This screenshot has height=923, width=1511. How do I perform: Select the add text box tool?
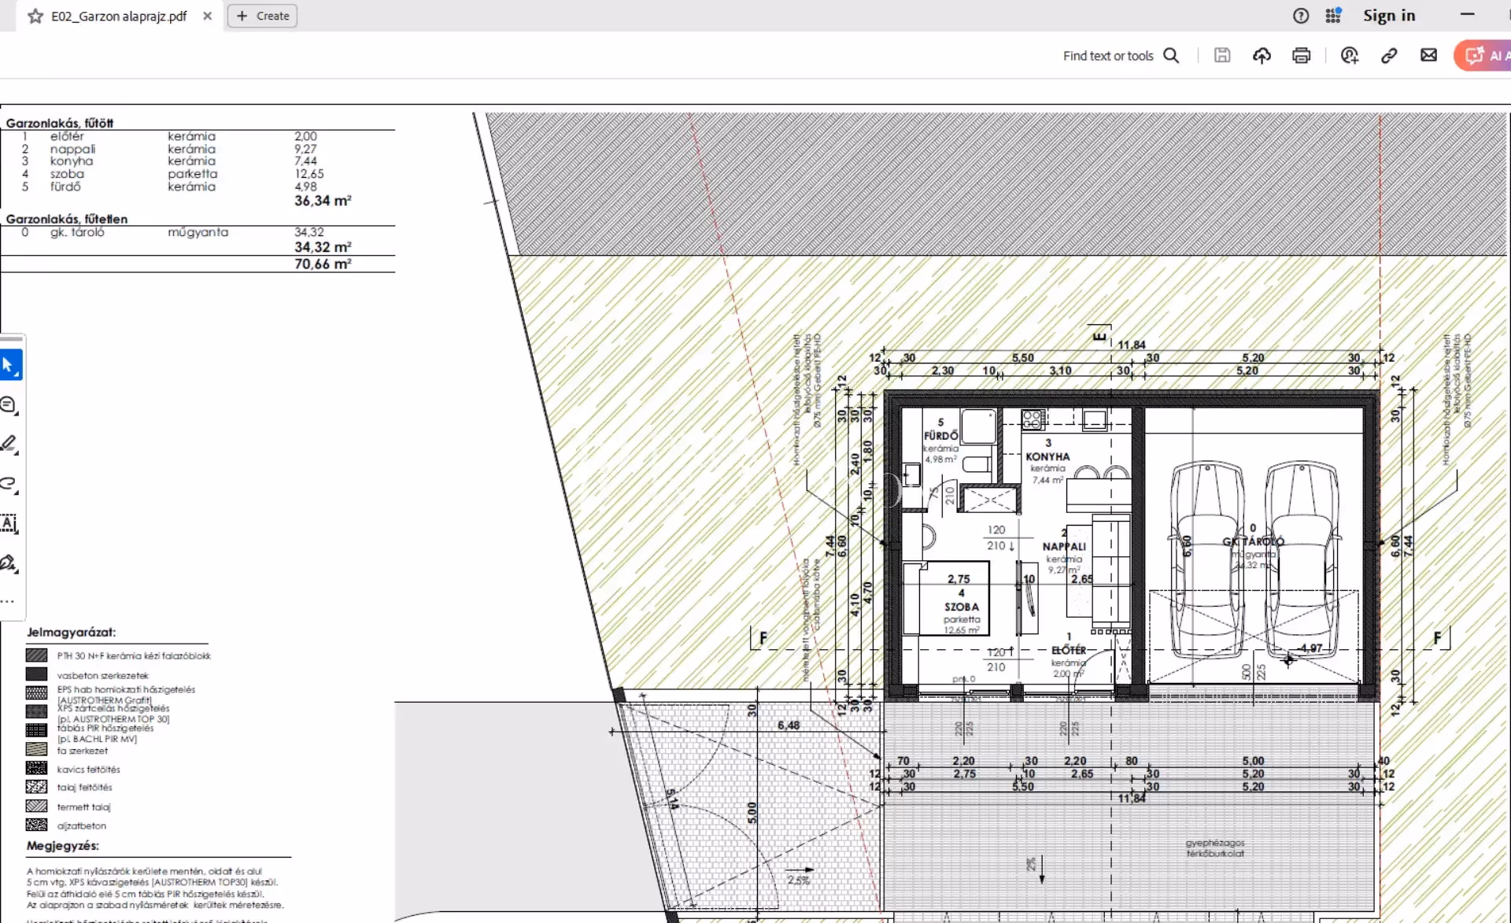[9, 523]
